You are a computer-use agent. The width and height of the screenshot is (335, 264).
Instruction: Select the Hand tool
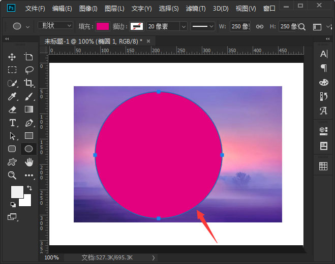[x=29, y=162]
